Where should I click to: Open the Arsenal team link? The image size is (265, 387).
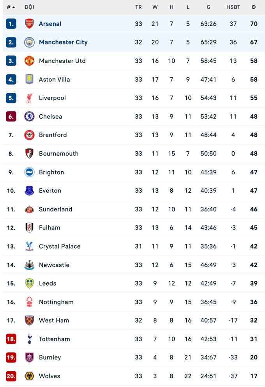(x=50, y=24)
